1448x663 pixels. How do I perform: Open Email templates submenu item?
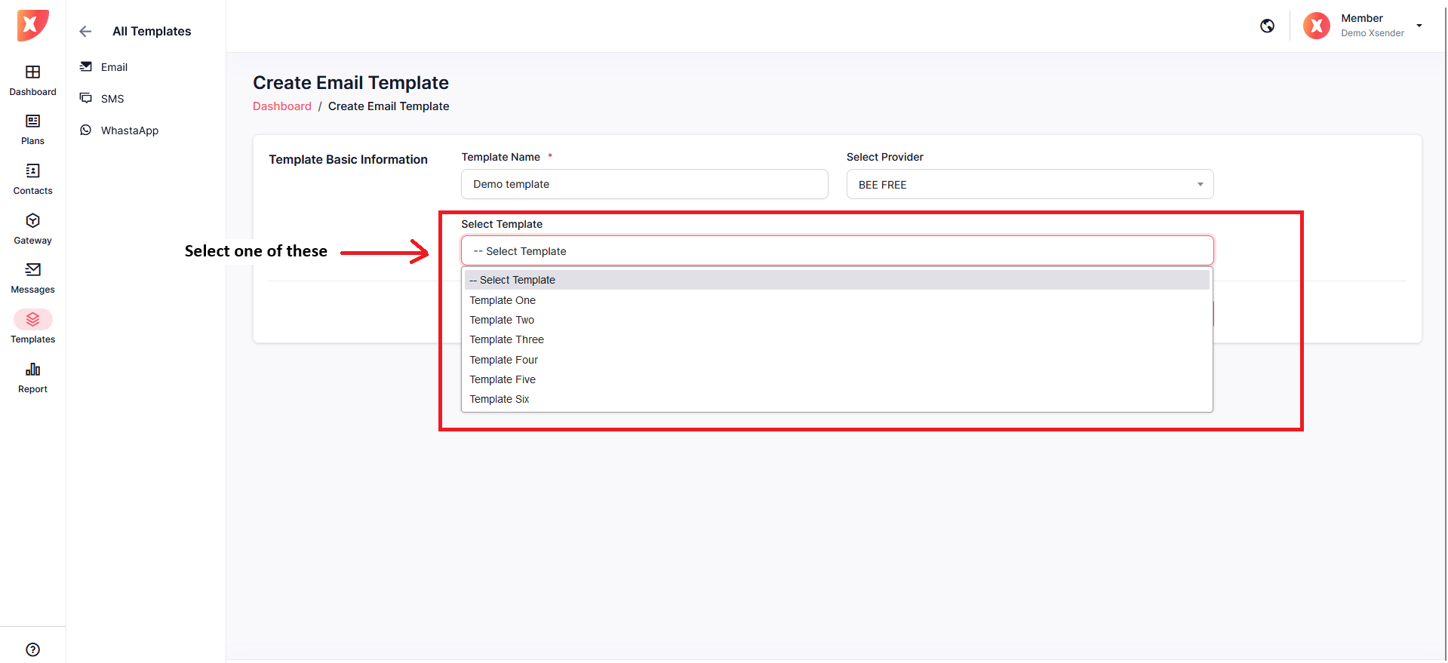pos(114,67)
